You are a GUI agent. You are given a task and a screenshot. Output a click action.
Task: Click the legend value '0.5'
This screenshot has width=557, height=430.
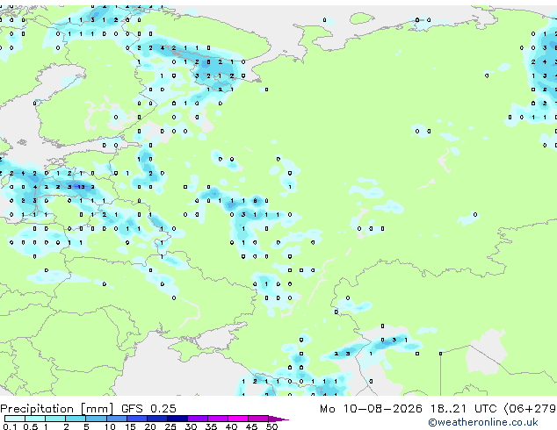pyautogui.click(x=31, y=426)
